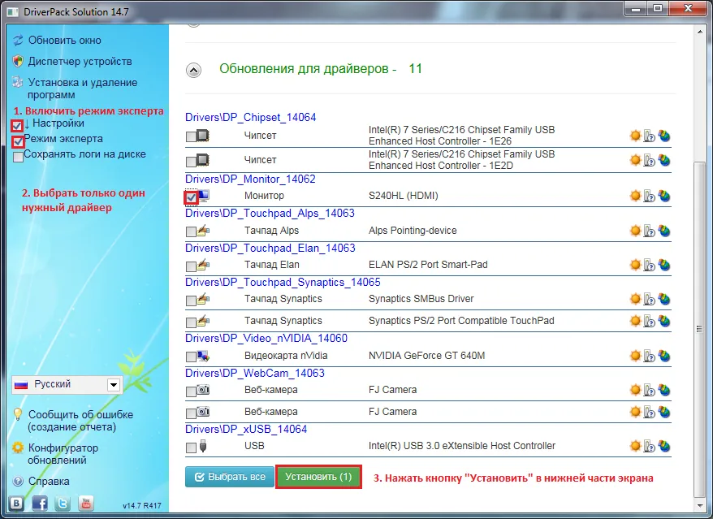713x519 pixels.
Task: Click the vertical scrollbar thumb
Action: pyautogui.click(x=700, y=330)
